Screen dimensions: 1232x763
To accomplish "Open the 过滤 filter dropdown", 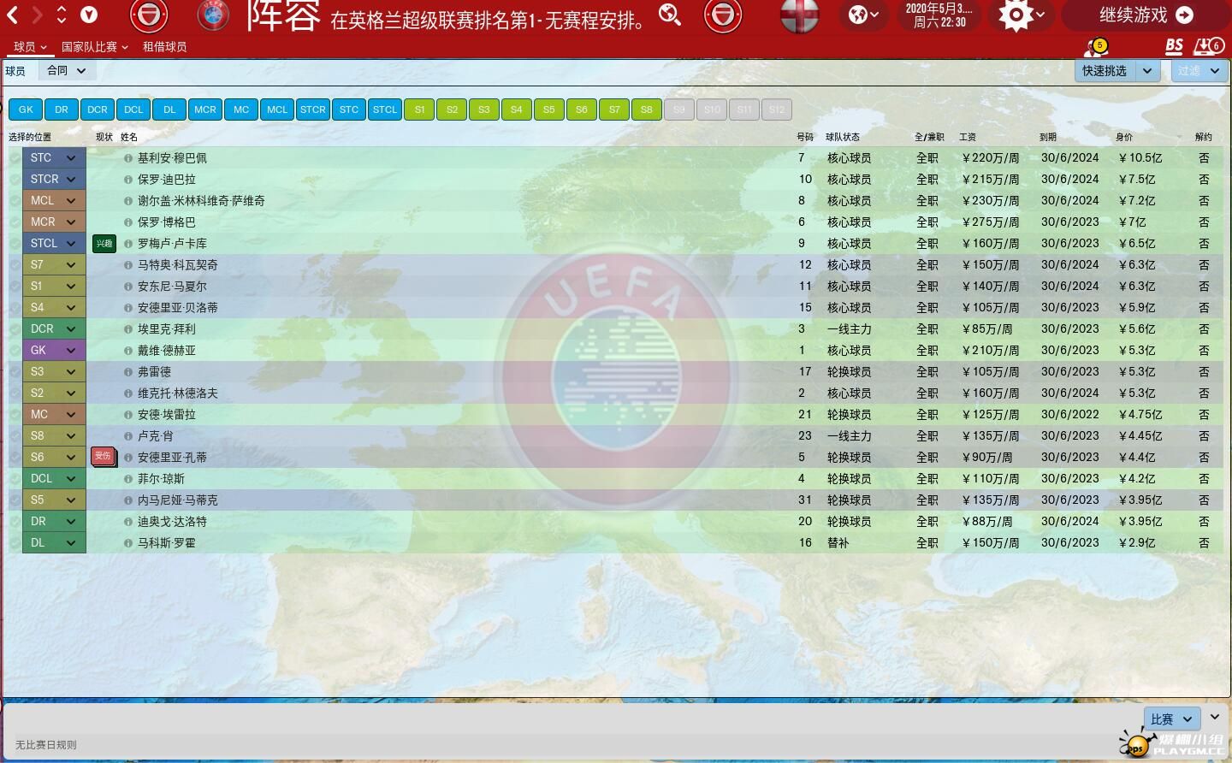I will (1199, 71).
